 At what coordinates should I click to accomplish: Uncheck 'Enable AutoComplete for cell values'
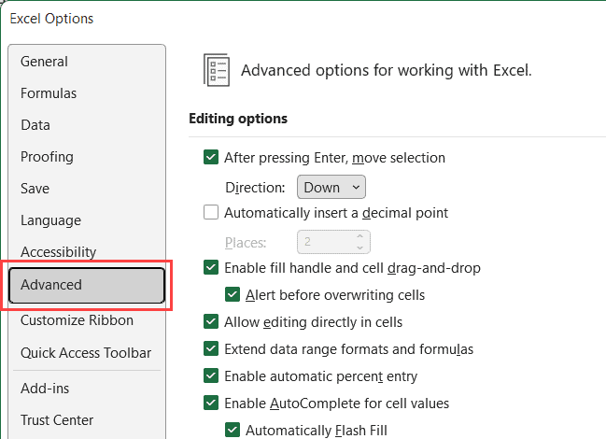pos(211,404)
